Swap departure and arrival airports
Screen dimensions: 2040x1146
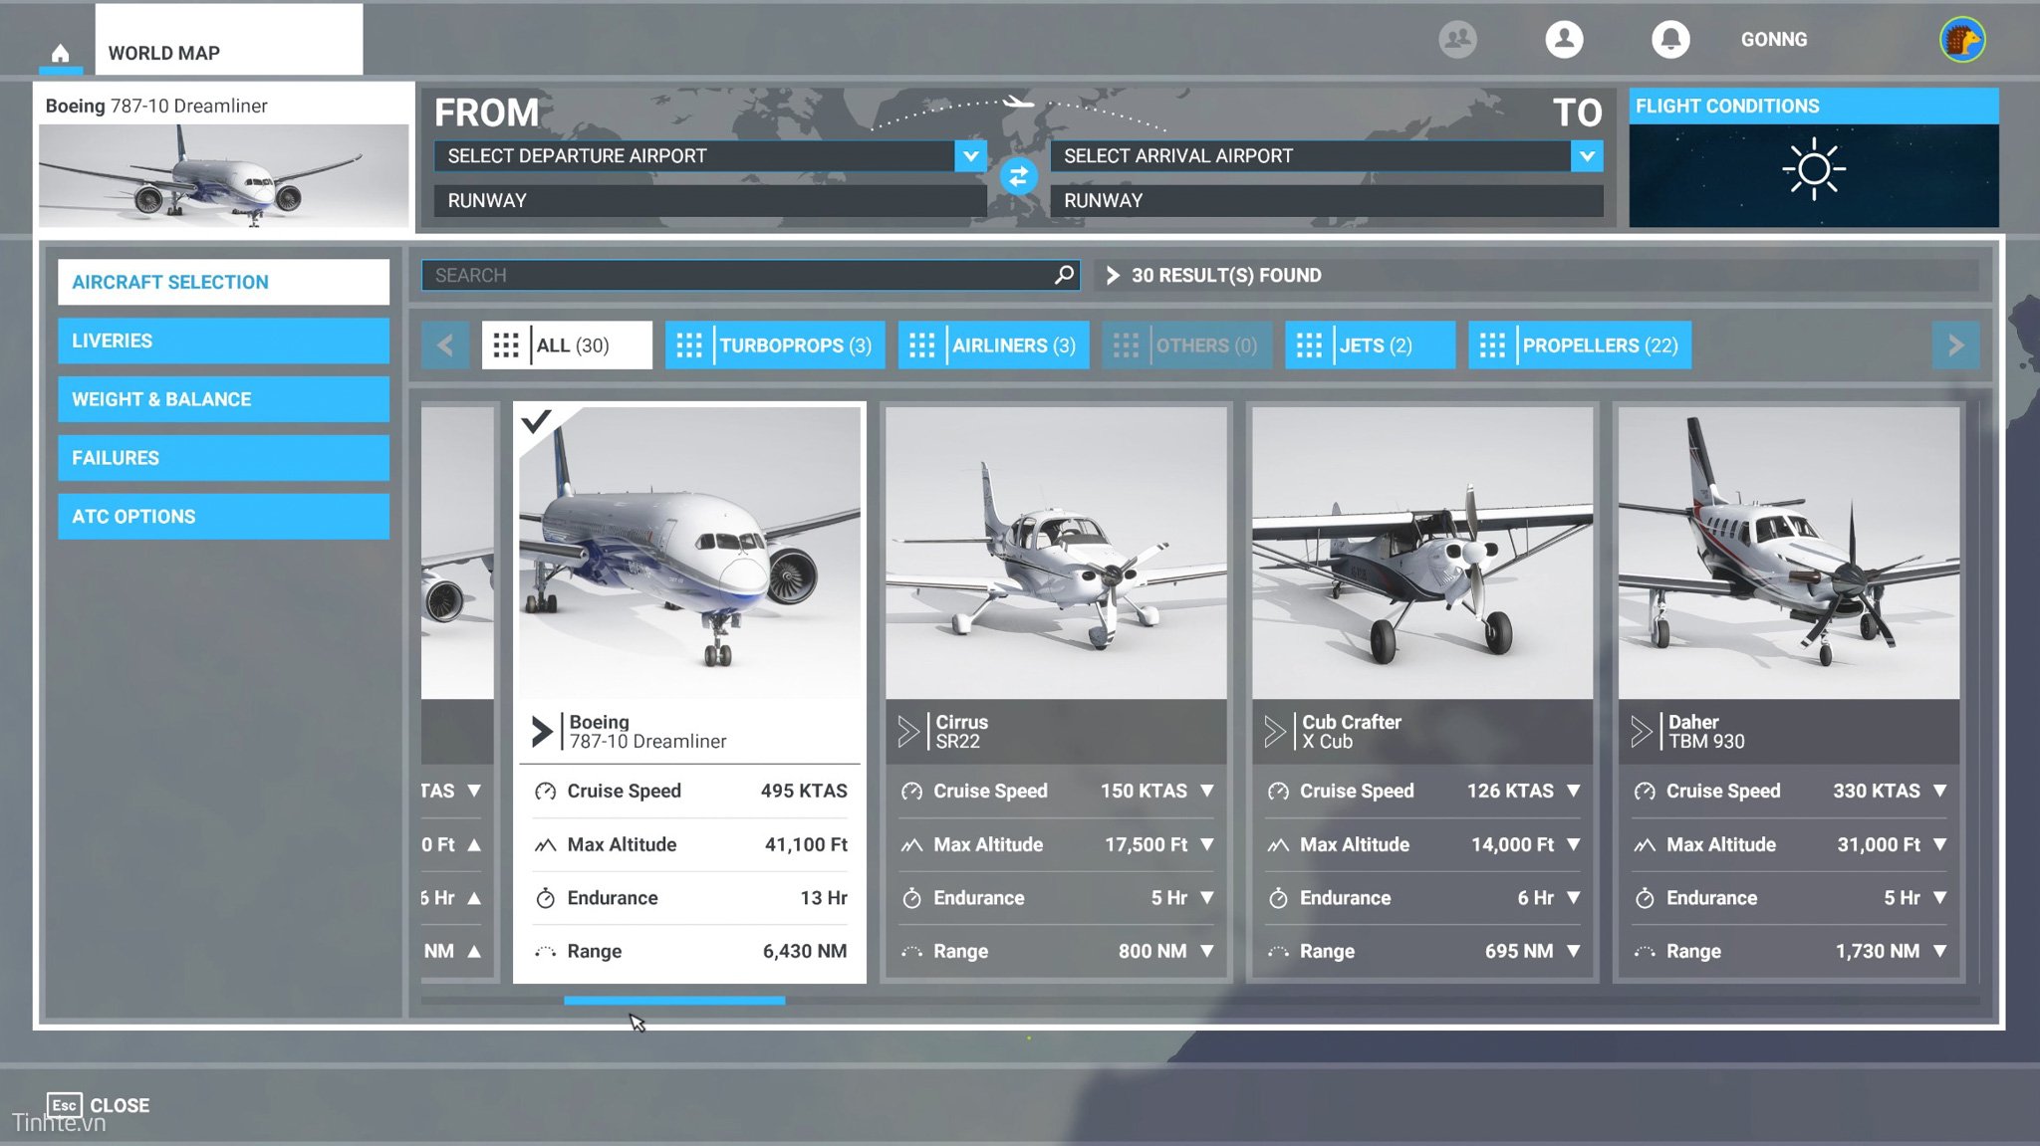point(1018,177)
